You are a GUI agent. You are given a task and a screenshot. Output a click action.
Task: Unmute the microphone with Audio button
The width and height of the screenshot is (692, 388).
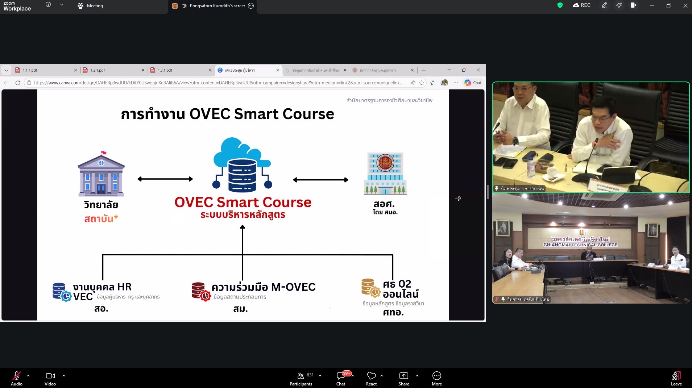click(x=16, y=378)
